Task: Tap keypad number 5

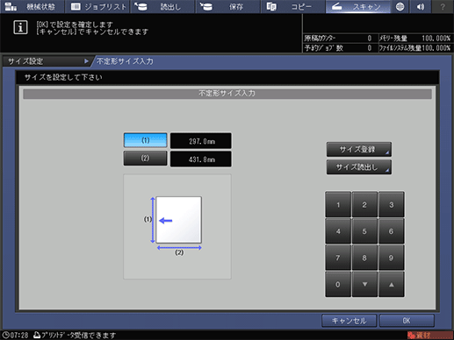Action: pyautogui.click(x=364, y=231)
